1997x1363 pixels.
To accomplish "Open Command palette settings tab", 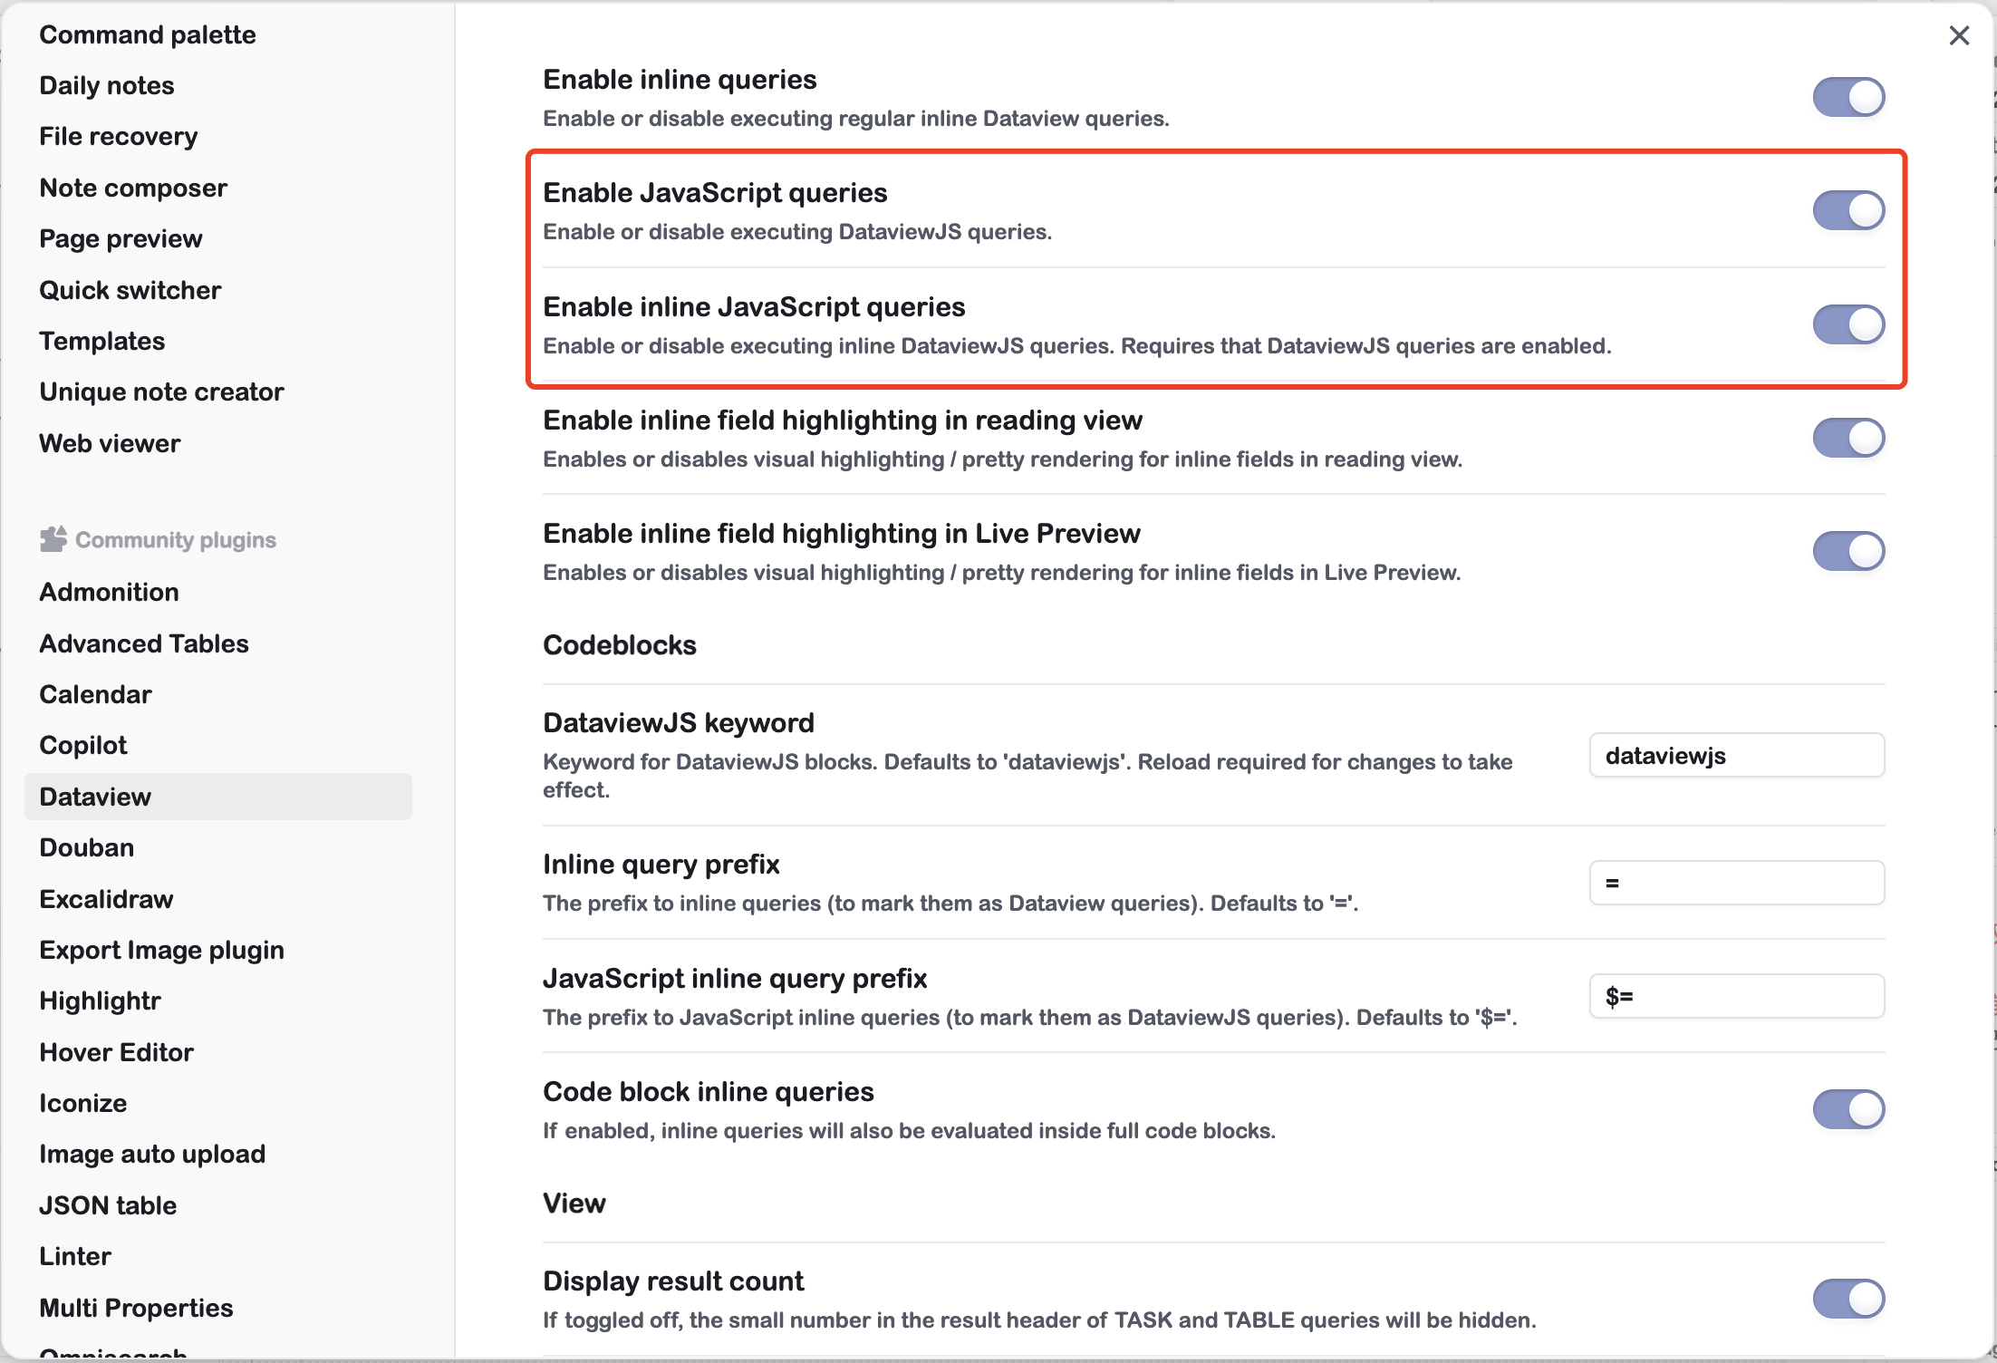I will click(x=148, y=34).
